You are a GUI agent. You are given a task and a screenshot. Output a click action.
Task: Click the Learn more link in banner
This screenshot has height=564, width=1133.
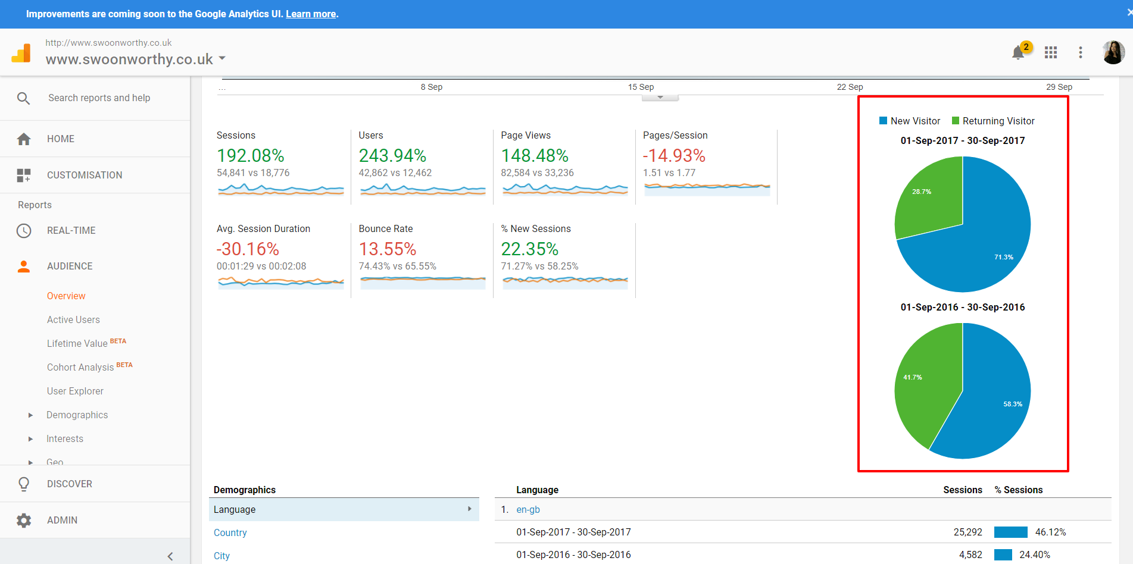click(x=311, y=14)
